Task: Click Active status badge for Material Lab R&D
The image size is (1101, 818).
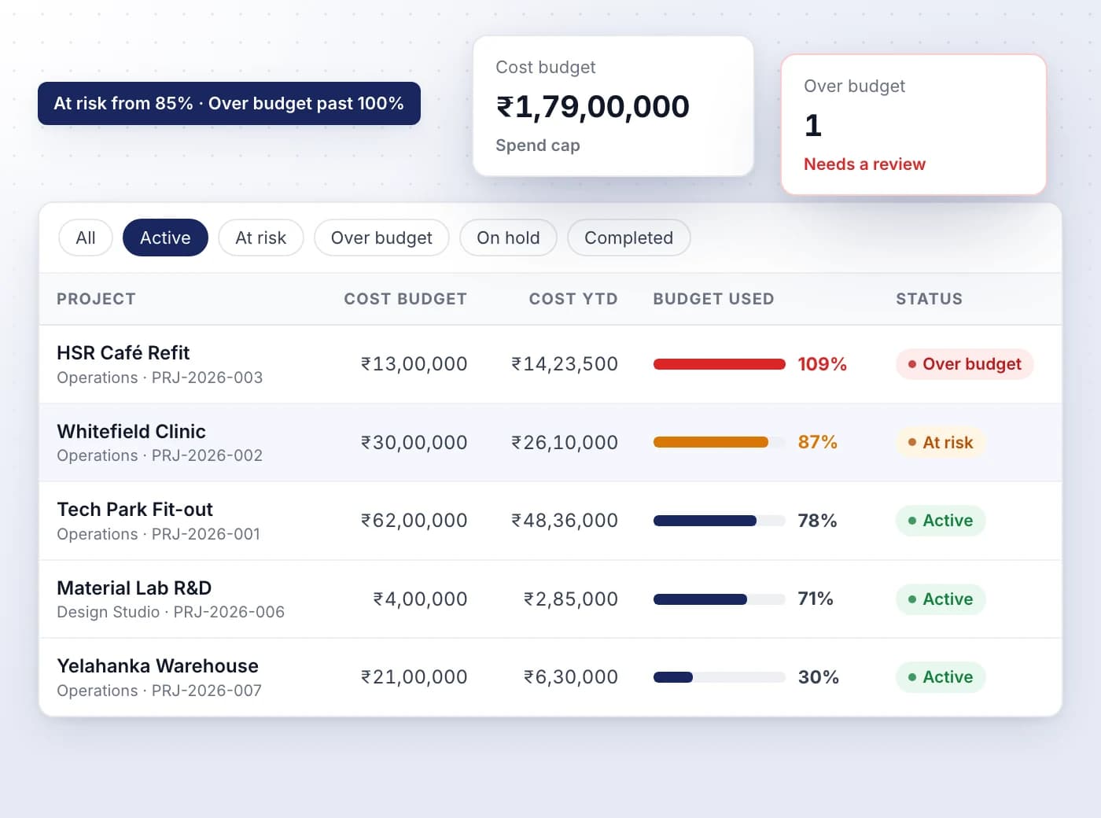Action: click(x=941, y=599)
